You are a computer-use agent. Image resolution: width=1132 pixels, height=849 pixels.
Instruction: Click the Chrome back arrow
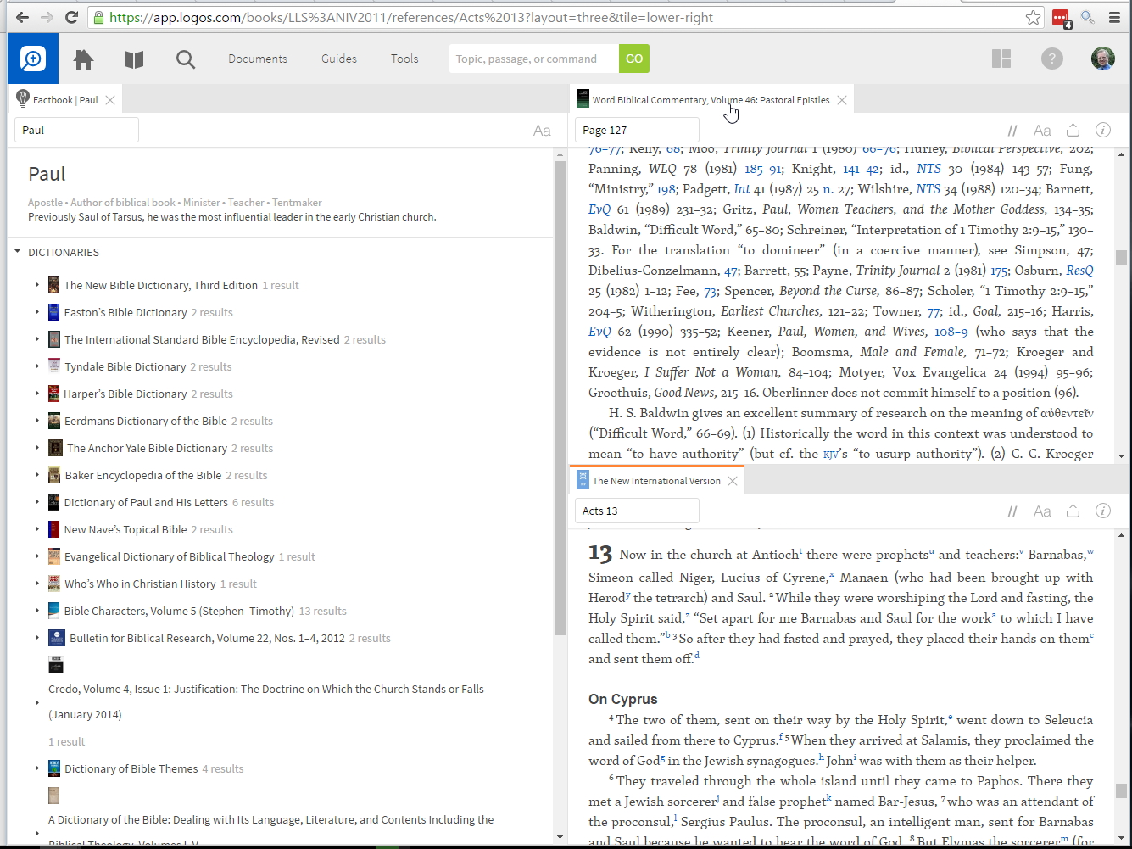(22, 17)
